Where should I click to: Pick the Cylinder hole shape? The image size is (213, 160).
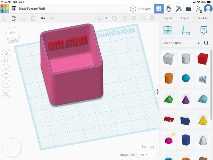tap(186, 59)
